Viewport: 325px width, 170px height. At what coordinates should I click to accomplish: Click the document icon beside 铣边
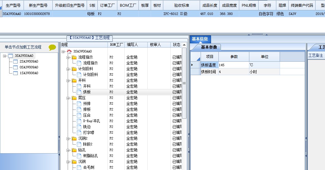(79, 127)
